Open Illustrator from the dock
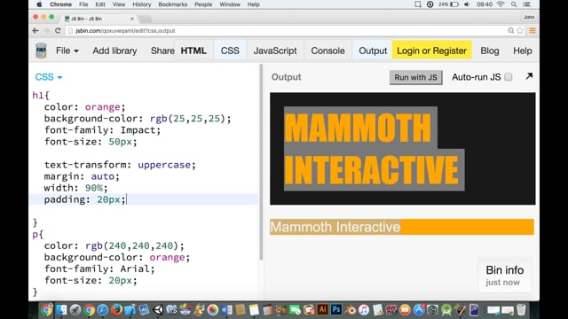The height and width of the screenshot is (319, 568). [322, 309]
